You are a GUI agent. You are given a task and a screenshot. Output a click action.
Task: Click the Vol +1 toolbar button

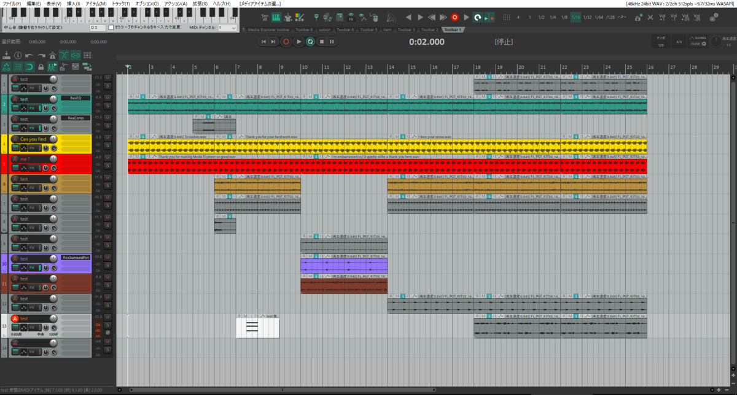(662, 17)
